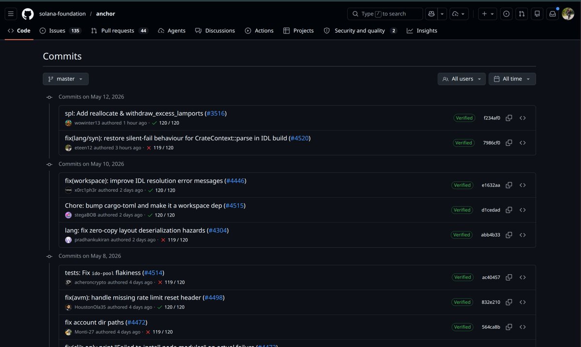This screenshot has height=347, width=581.
Task: Browse repository at commit e1632aa
Action: (522, 185)
